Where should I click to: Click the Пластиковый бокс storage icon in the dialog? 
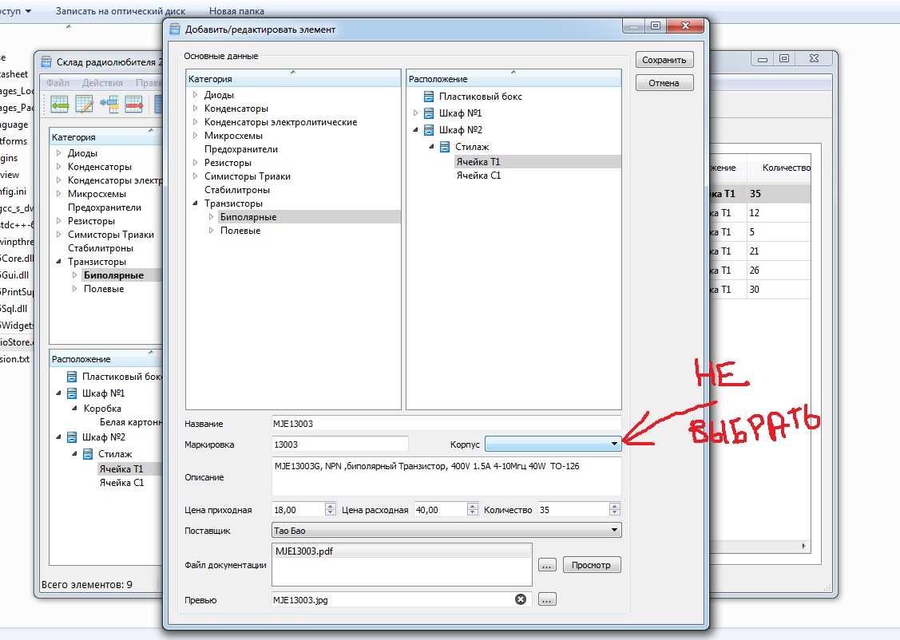click(429, 96)
